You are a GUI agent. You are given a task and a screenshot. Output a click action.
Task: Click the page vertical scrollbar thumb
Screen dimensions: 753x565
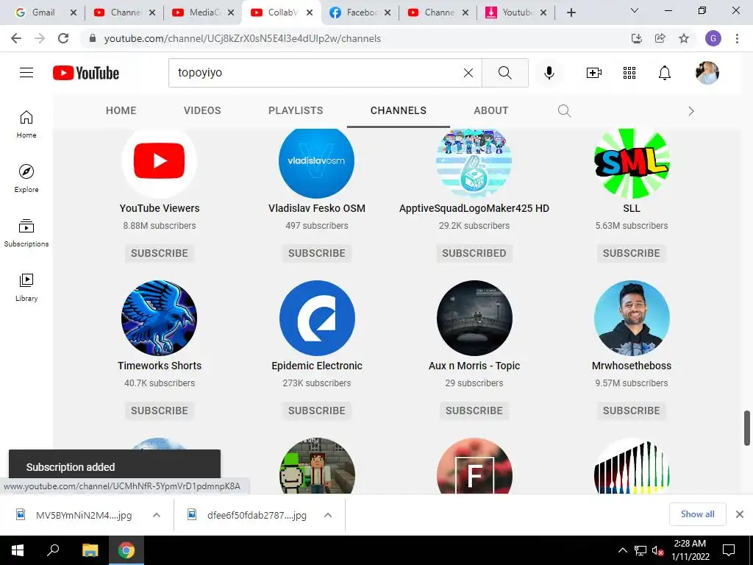[x=747, y=427]
